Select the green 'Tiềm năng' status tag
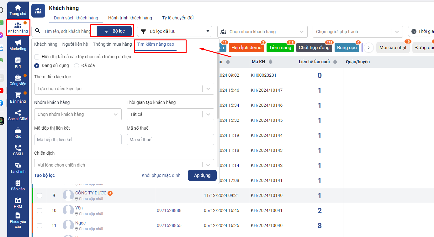Image resolution: width=434 pixels, height=237 pixels. pos(280,48)
